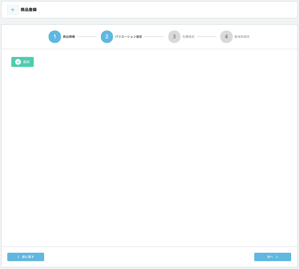Click the back arrow icon in header

(x=13, y=10)
